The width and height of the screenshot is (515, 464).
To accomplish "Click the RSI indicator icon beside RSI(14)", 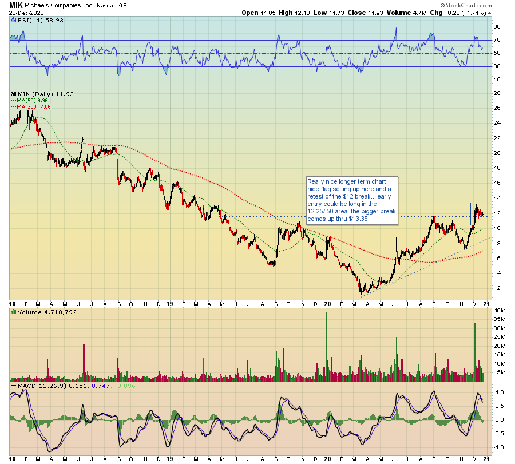I will (x=14, y=20).
